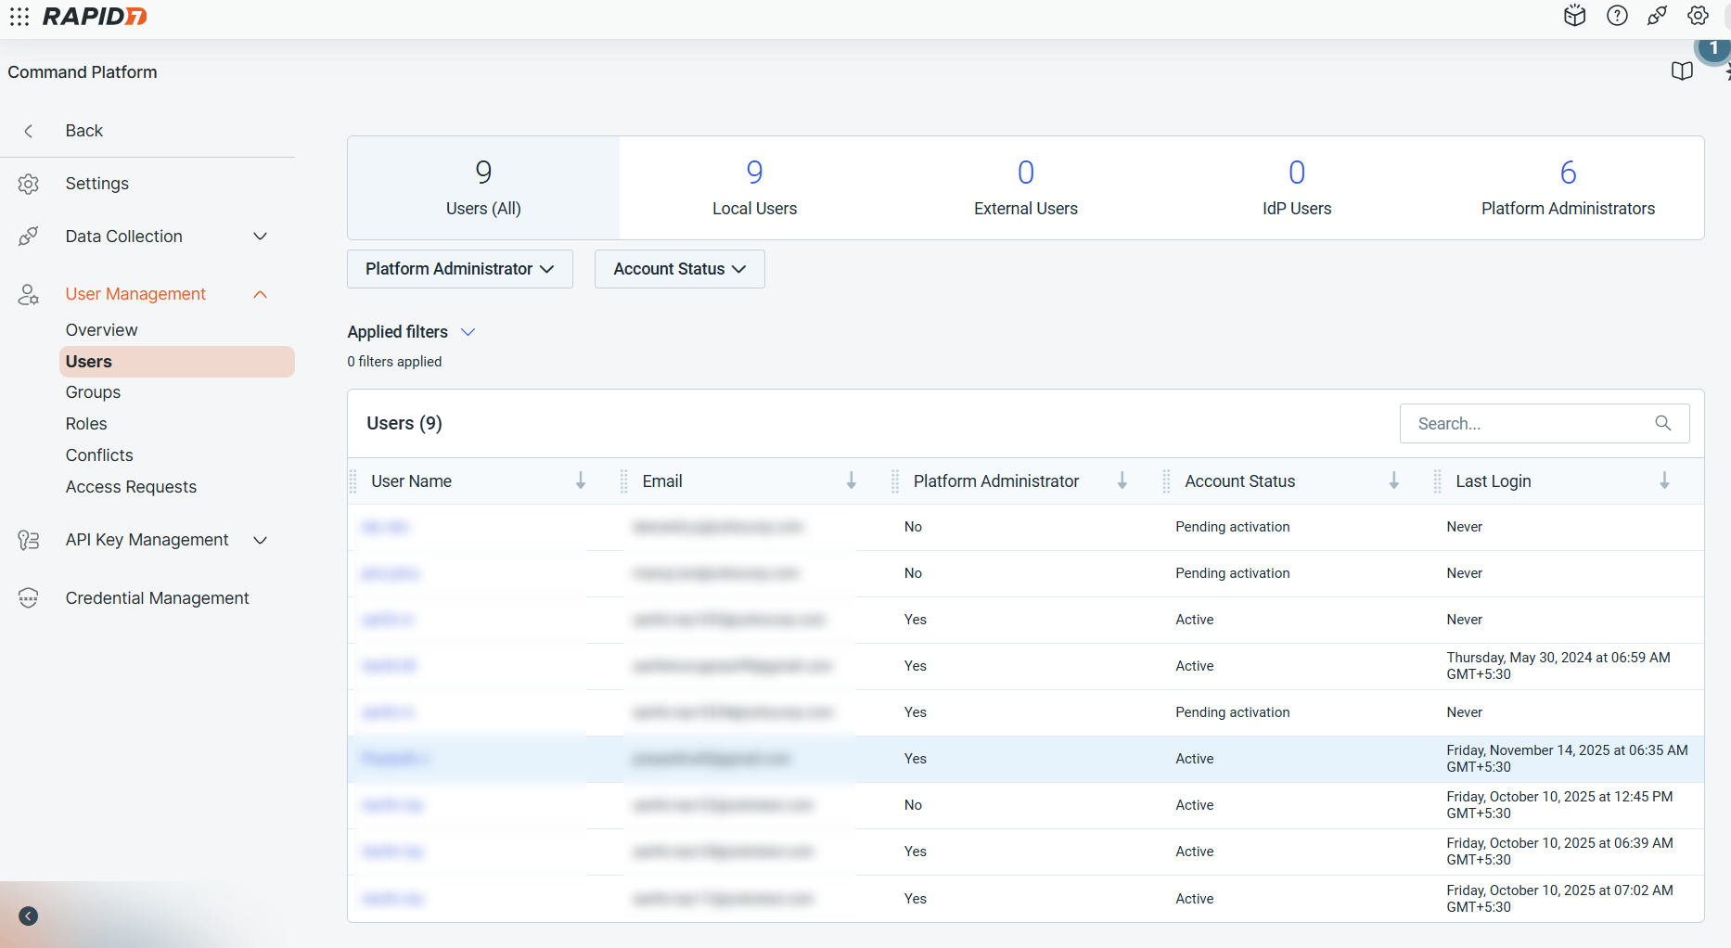1731x948 pixels.
Task: Select the Local Users tab
Action: coord(754,188)
